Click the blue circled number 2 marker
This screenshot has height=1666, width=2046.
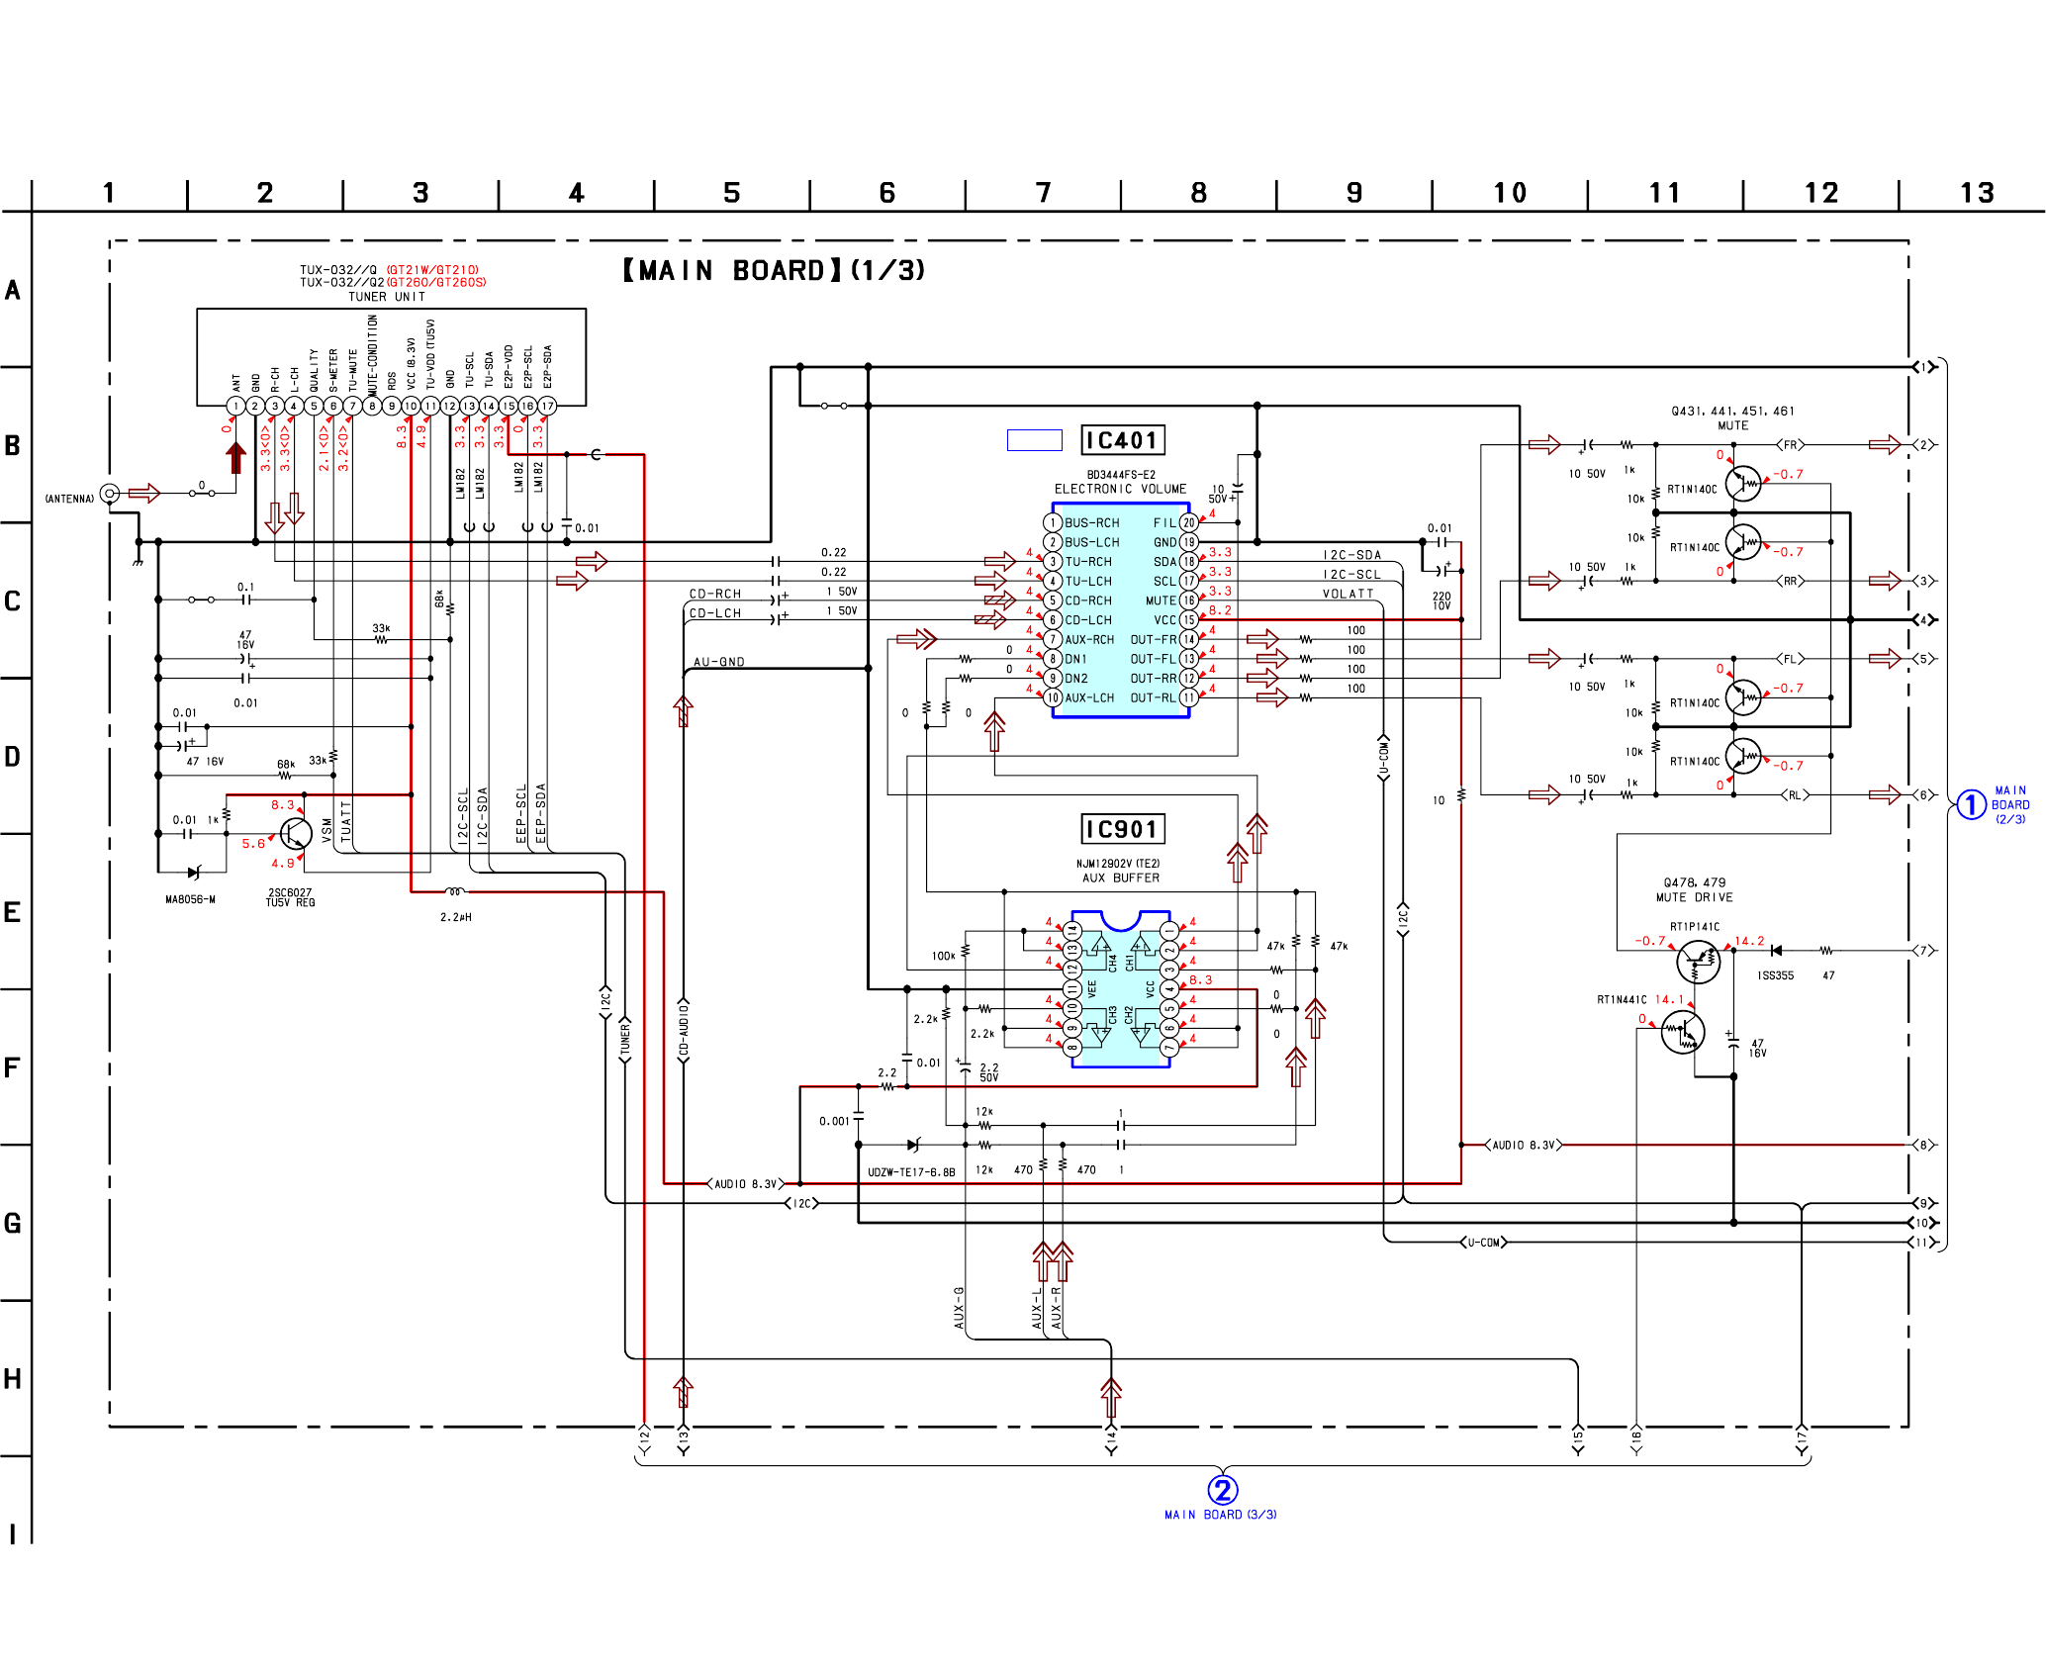click(1223, 1490)
